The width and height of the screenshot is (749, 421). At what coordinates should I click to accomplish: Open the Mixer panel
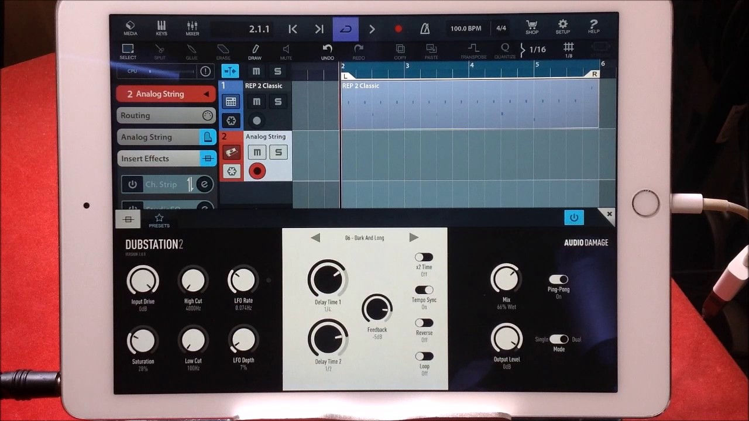(x=192, y=28)
